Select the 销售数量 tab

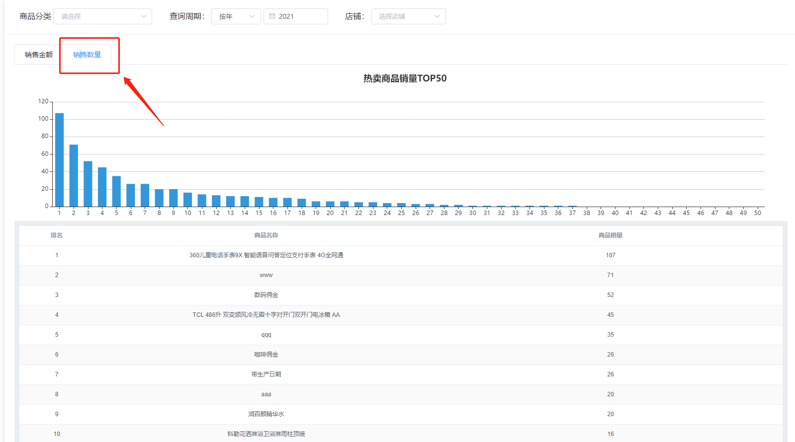pos(87,55)
